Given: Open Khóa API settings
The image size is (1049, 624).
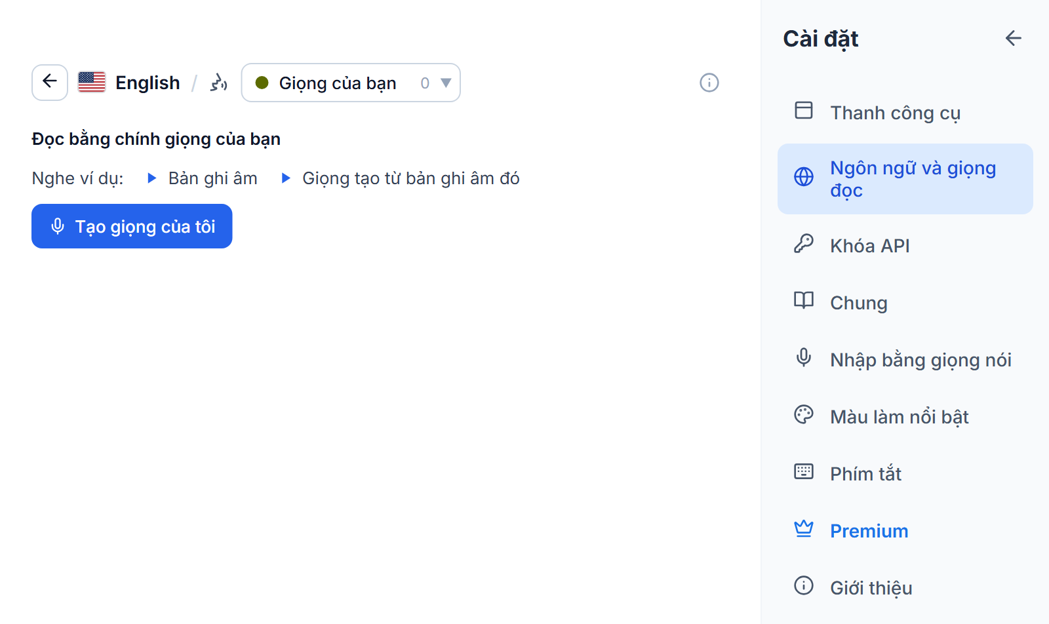Looking at the screenshot, I should [905, 246].
